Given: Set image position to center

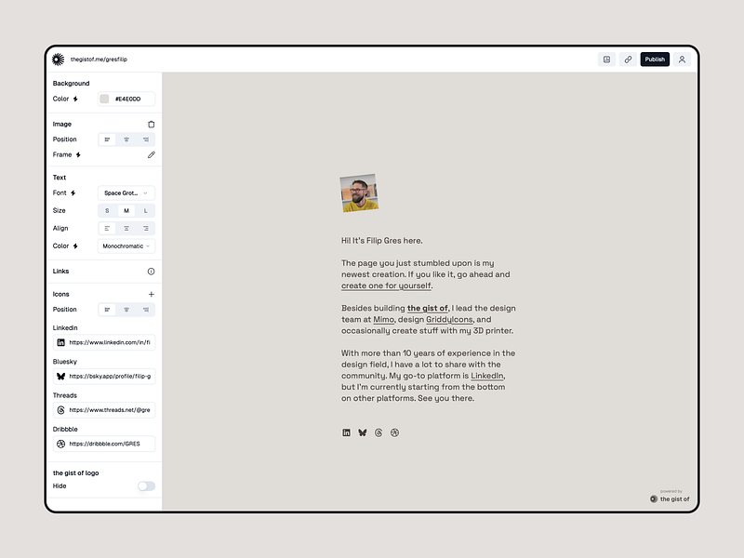Looking at the screenshot, I should pyautogui.click(x=126, y=139).
